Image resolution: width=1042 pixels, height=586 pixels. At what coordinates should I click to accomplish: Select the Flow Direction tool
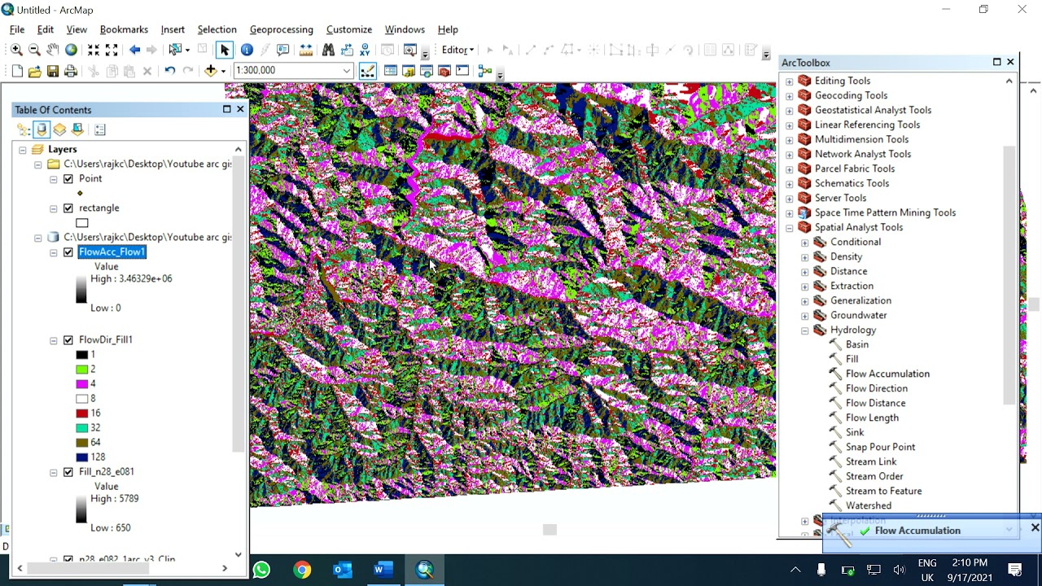coord(876,389)
